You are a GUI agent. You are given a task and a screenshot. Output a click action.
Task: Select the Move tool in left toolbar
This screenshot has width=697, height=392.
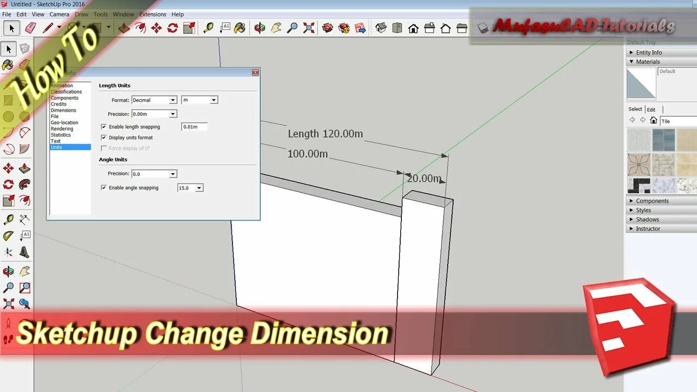[8, 168]
